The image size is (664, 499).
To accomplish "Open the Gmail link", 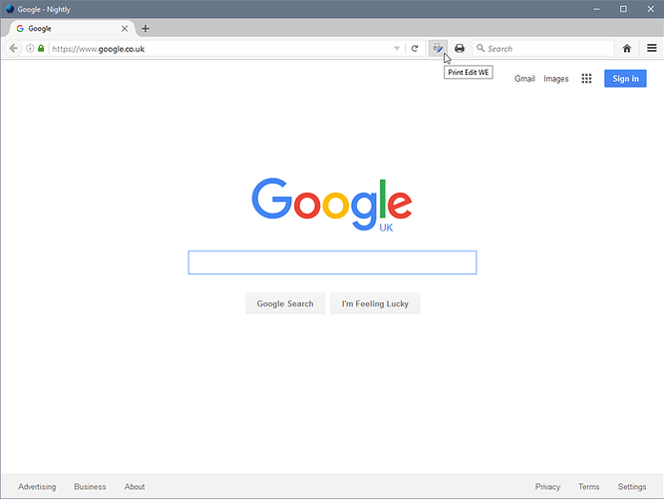I will tap(524, 79).
